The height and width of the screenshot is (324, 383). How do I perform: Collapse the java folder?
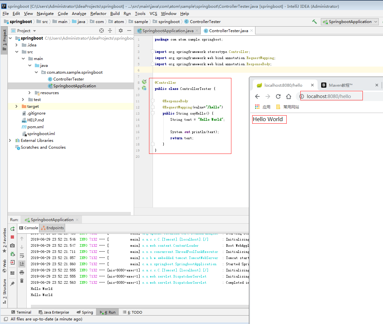point(30,66)
